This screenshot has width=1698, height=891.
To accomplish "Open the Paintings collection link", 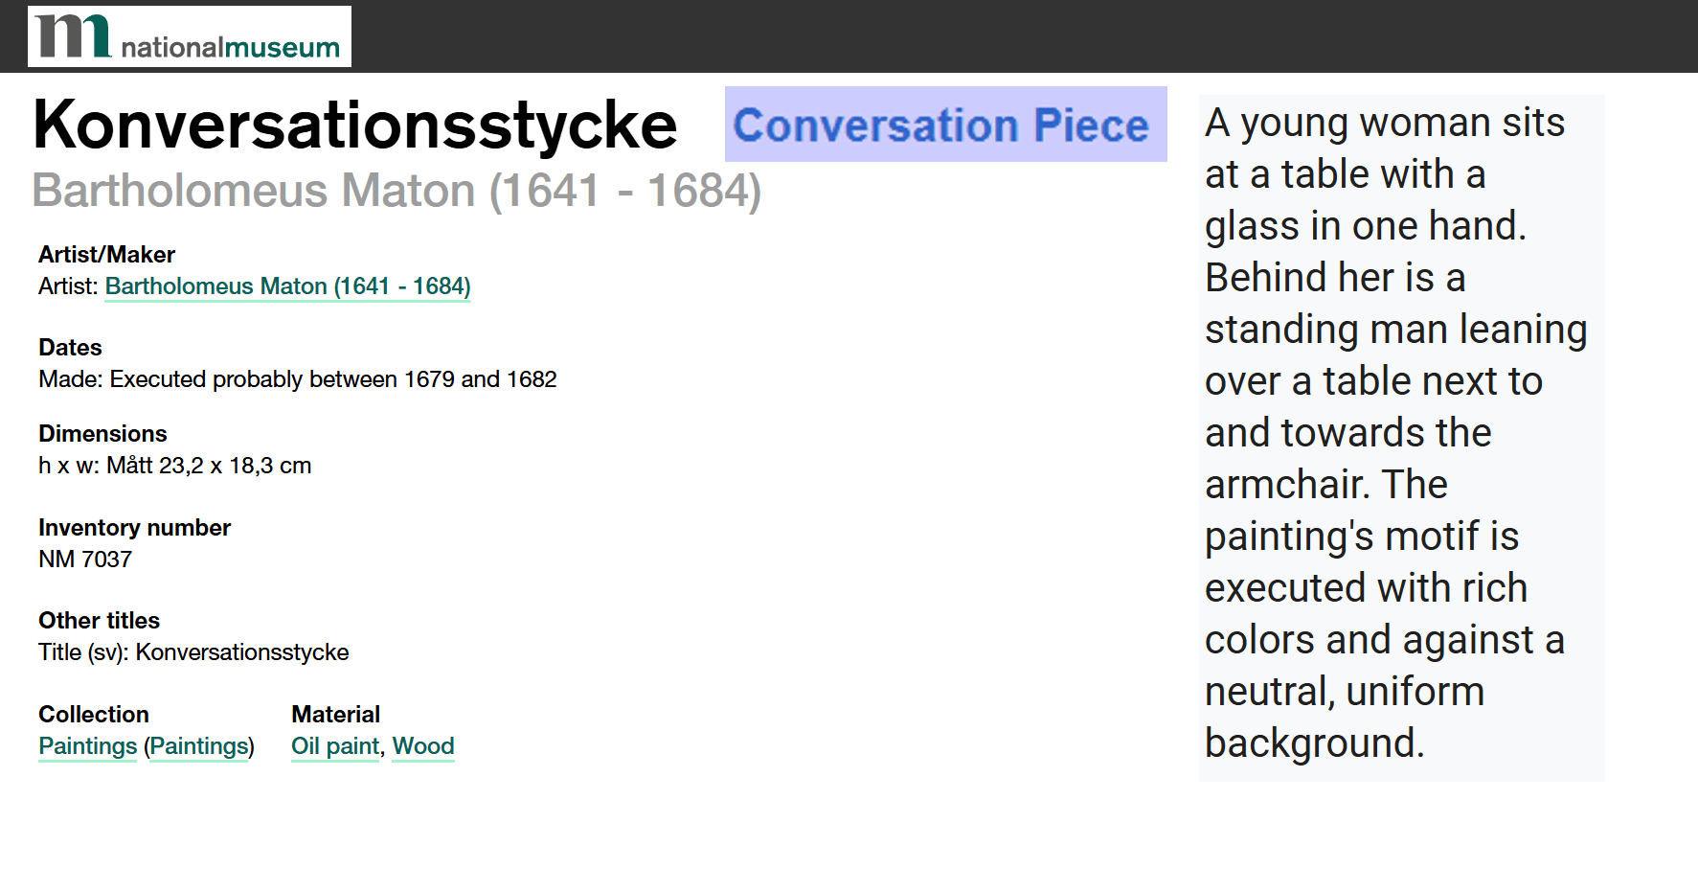I will tap(88, 746).
